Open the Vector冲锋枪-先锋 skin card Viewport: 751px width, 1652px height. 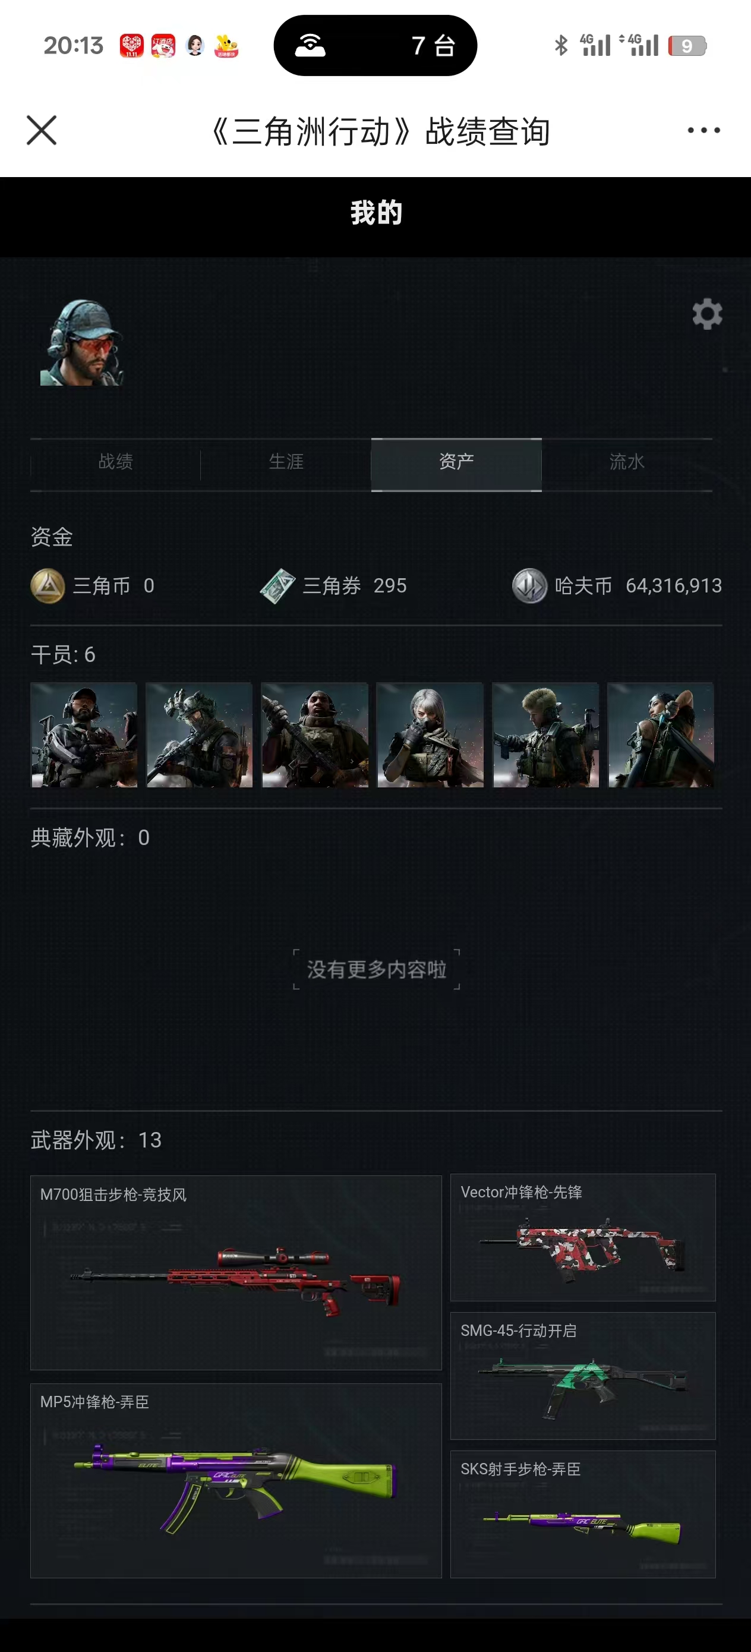[x=583, y=1237]
